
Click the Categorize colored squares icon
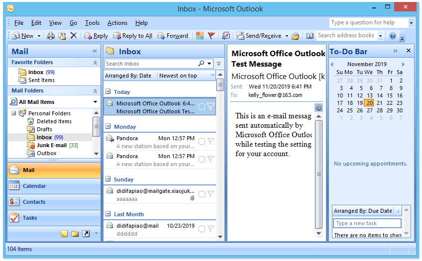(x=200, y=35)
